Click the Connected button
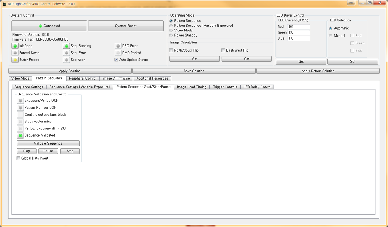Image resolution: width=388 pixels, height=227 pixels. click(49, 26)
